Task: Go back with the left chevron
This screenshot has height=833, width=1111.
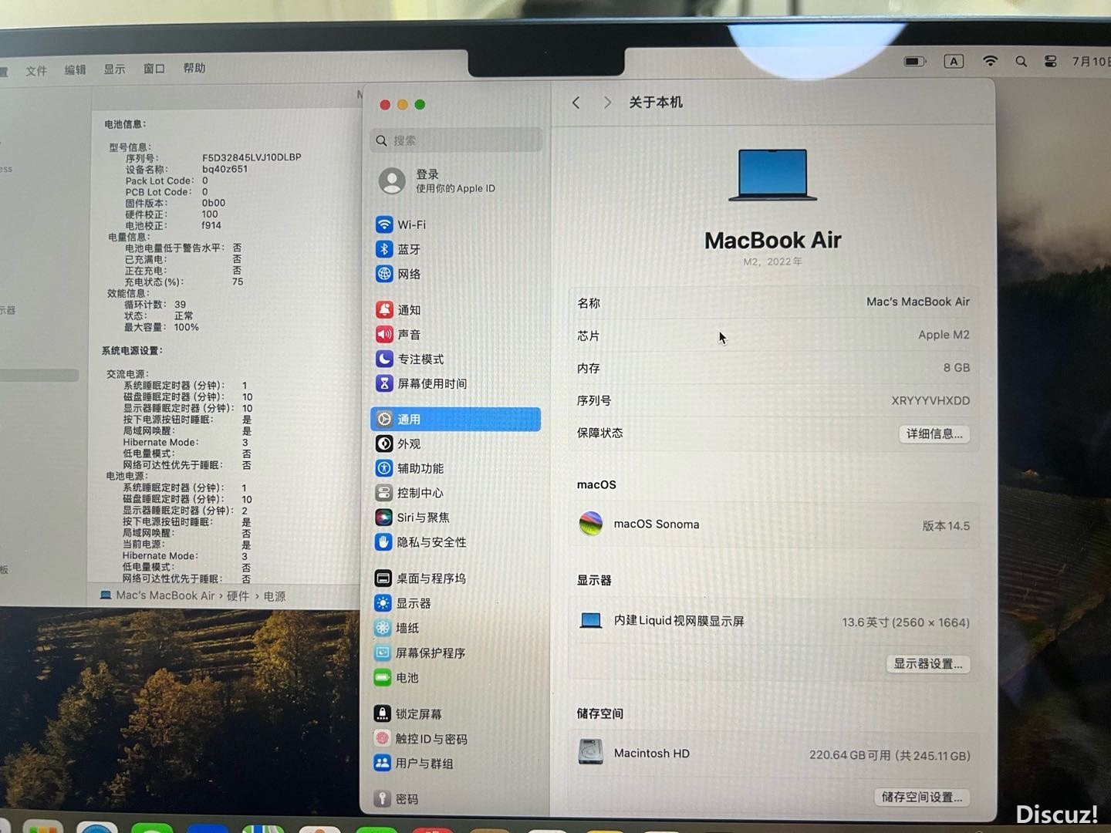Action: pyautogui.click(x=576, y=103)
